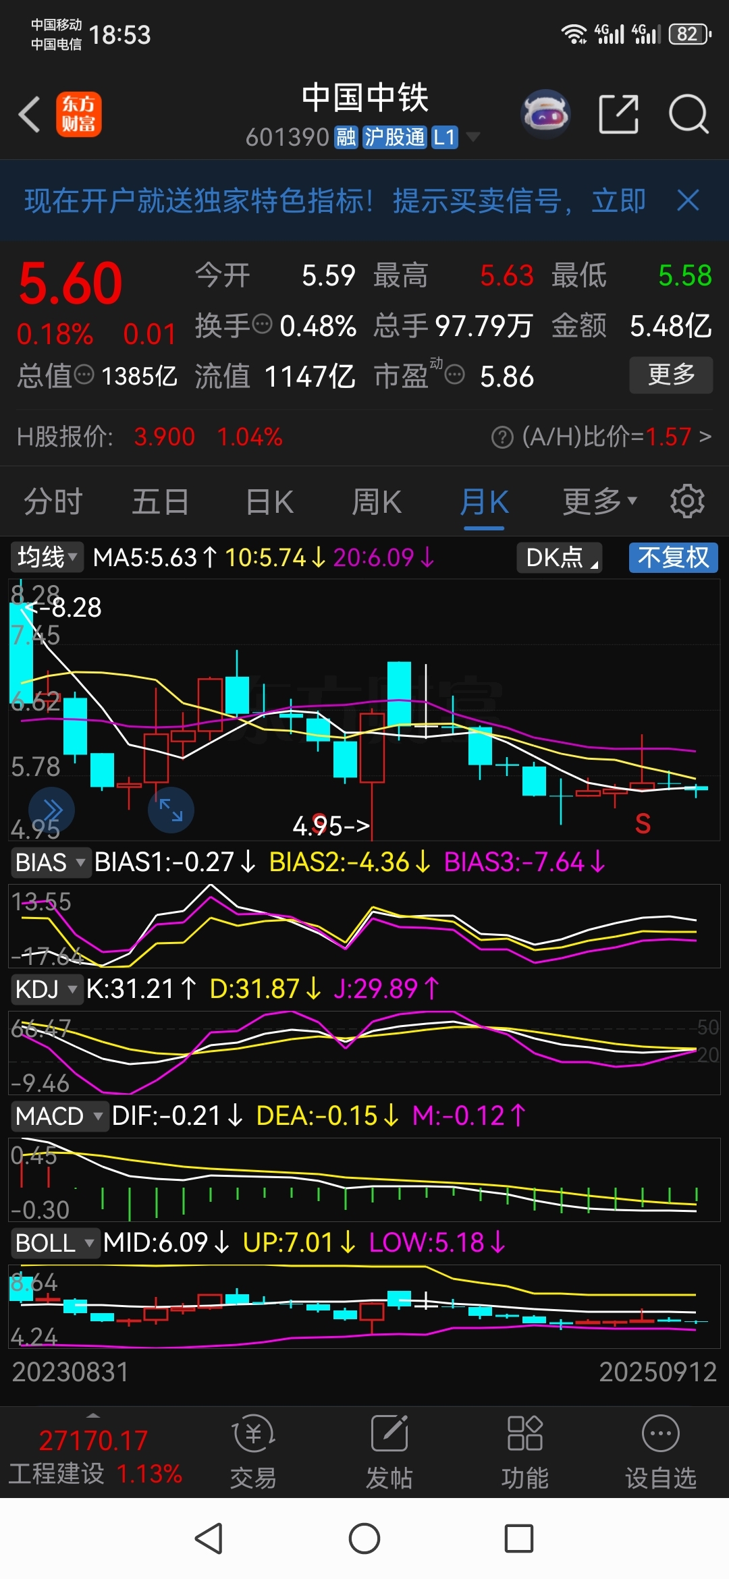The height and width of the screenshot is (1579, 729).
Task: Tap the current price 5.60
Action: (x=71, y=283)
